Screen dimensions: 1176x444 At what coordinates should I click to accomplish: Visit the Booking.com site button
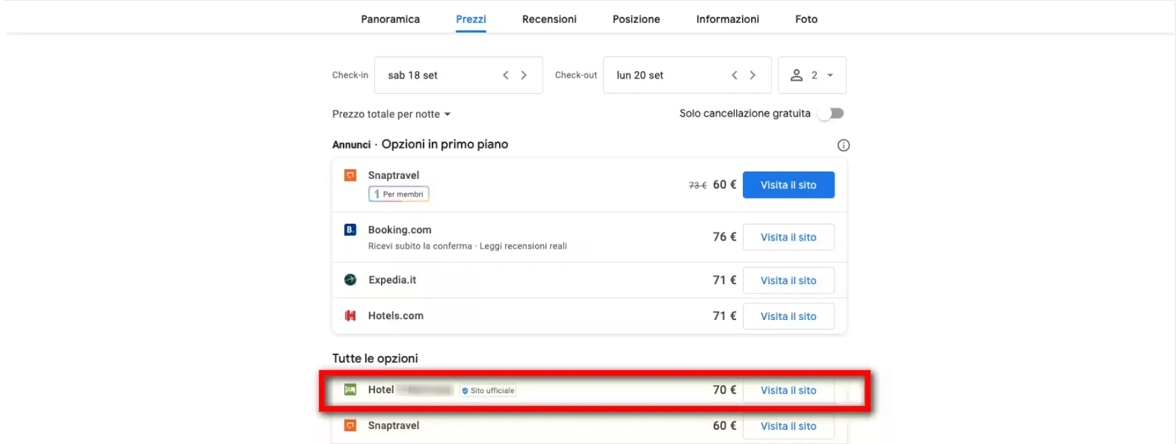coord(788,237)
